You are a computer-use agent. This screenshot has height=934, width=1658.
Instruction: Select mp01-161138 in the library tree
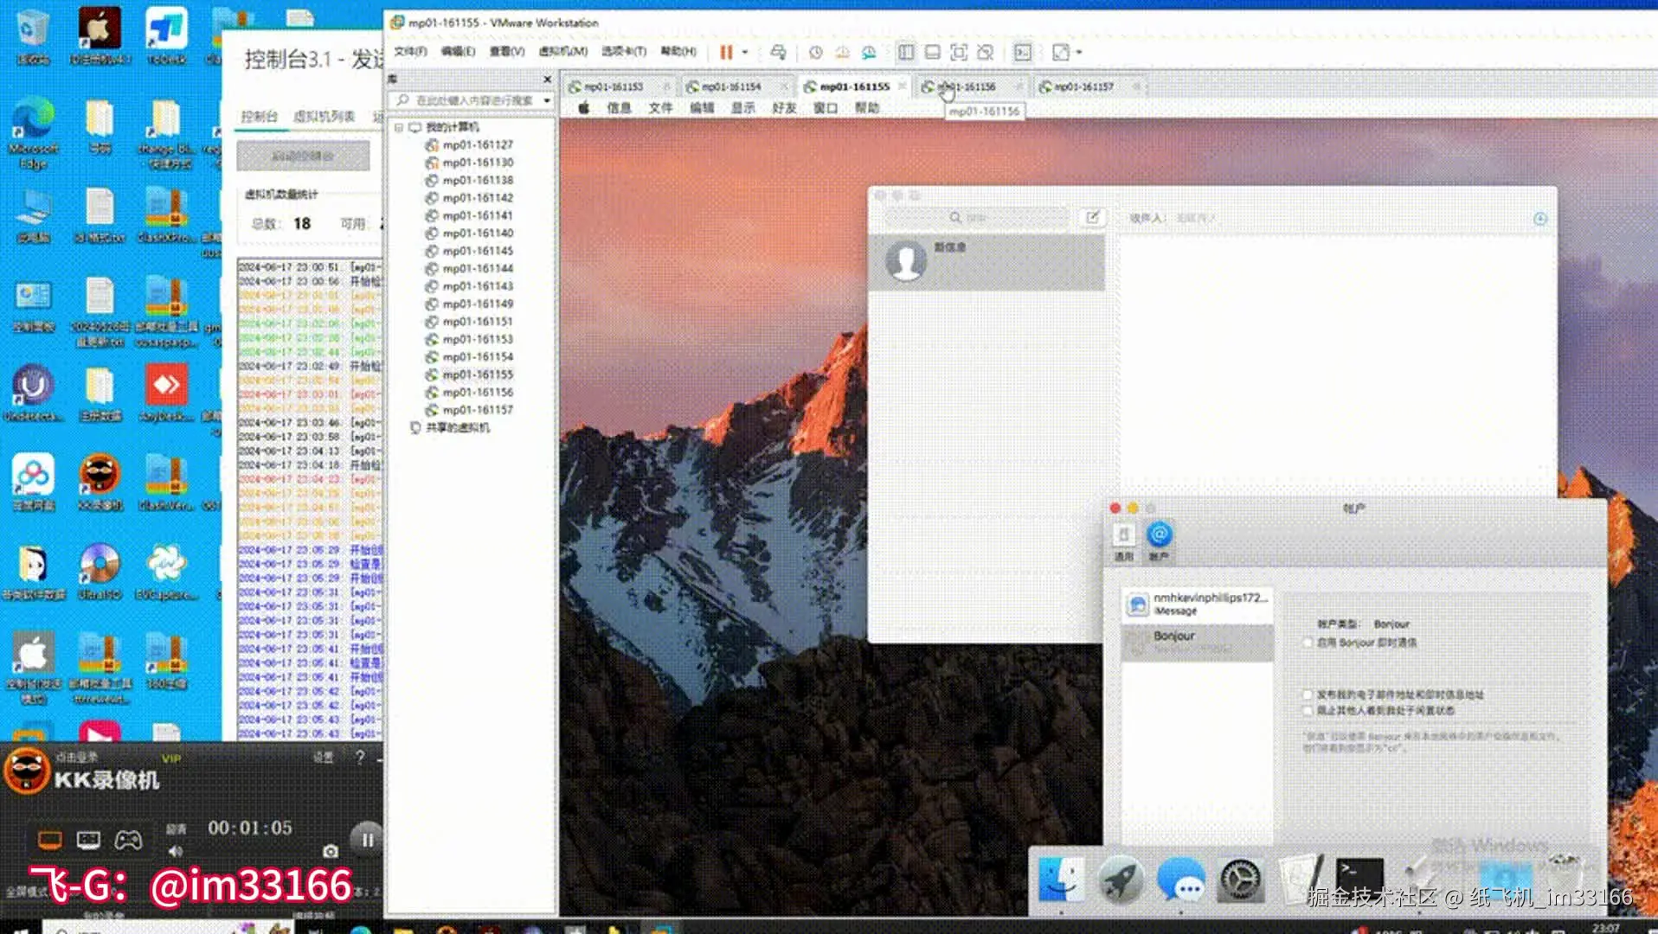pyautogui.click(x=469, y=181)
